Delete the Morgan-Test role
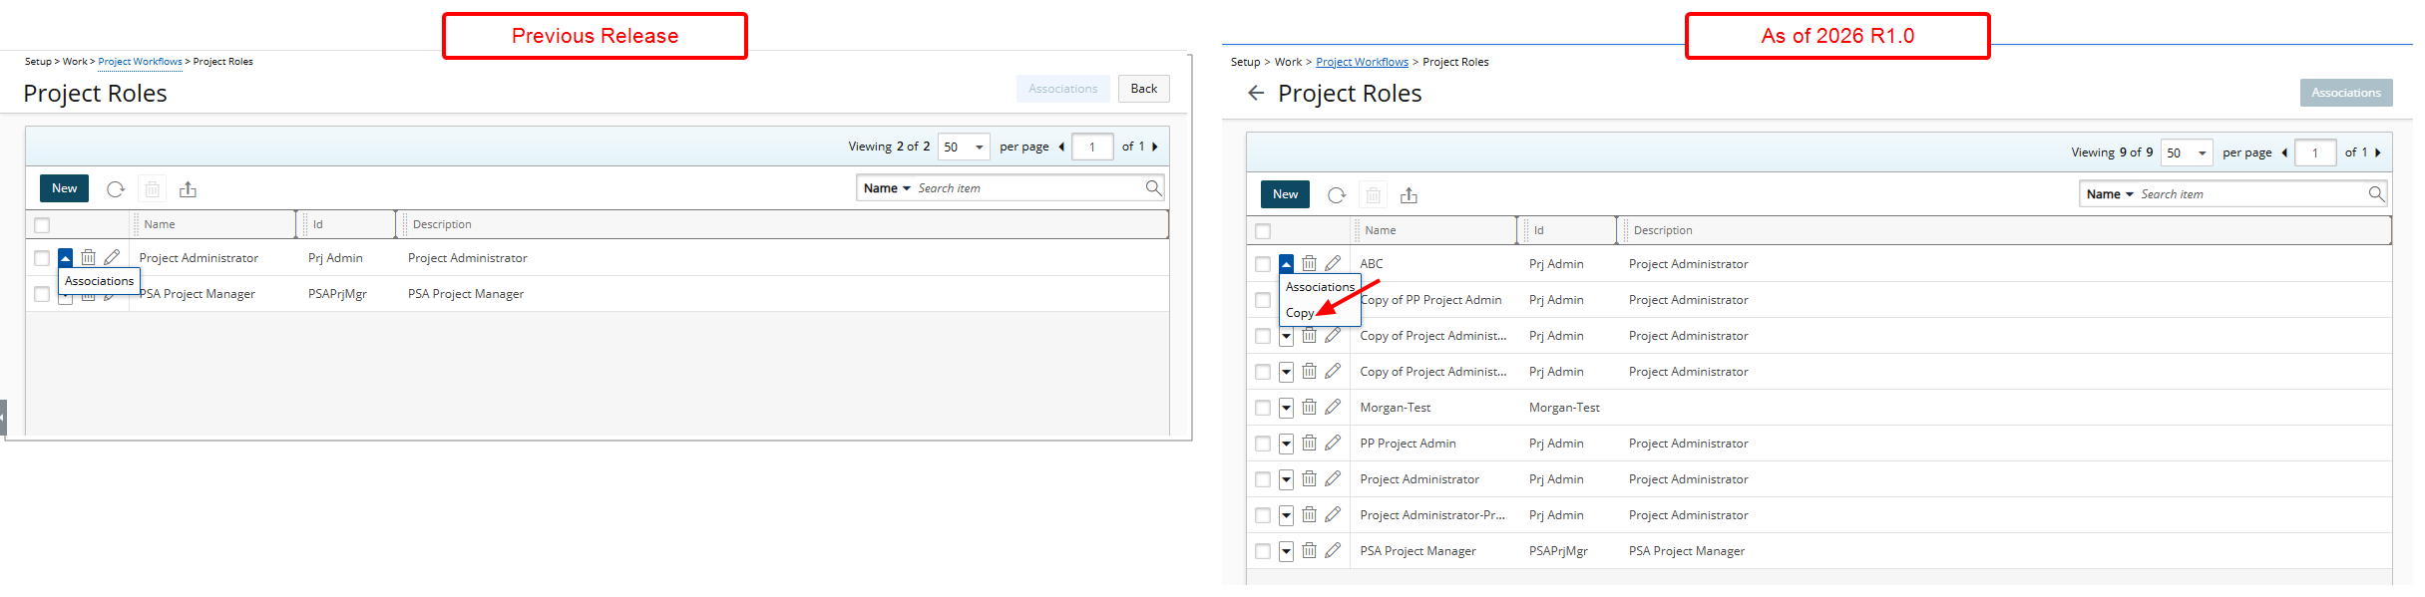This screenshot has height=597, width=2425. [x=1309, y=407]
